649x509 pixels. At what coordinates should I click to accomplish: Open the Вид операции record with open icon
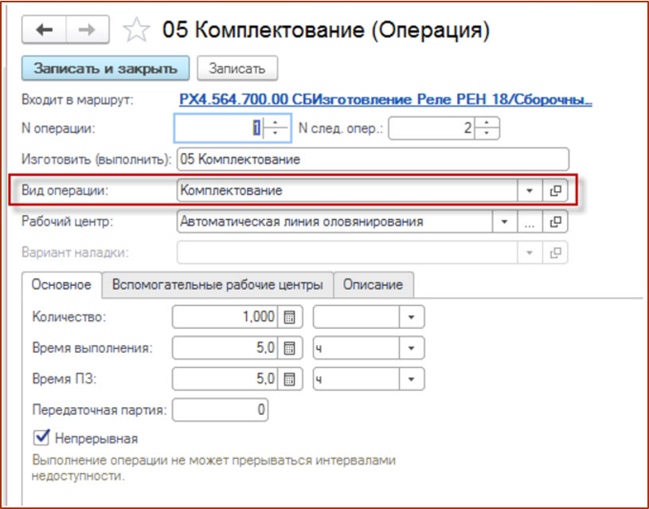[x=556, y=191]
